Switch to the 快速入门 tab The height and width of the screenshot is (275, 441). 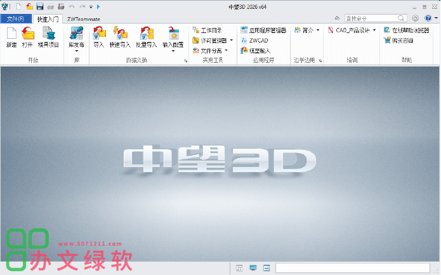pos(48,19)
